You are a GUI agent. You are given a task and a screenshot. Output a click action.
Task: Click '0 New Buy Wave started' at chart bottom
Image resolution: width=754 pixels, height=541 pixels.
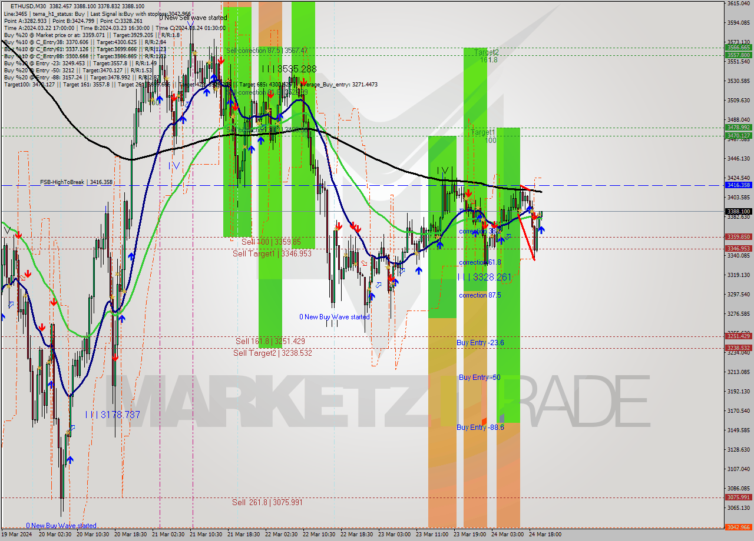pos(61,526)
